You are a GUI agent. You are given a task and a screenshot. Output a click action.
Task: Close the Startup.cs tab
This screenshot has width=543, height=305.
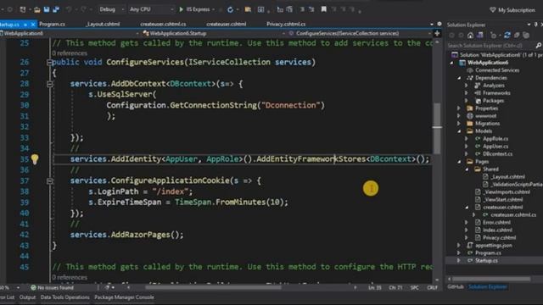(33, 25)
